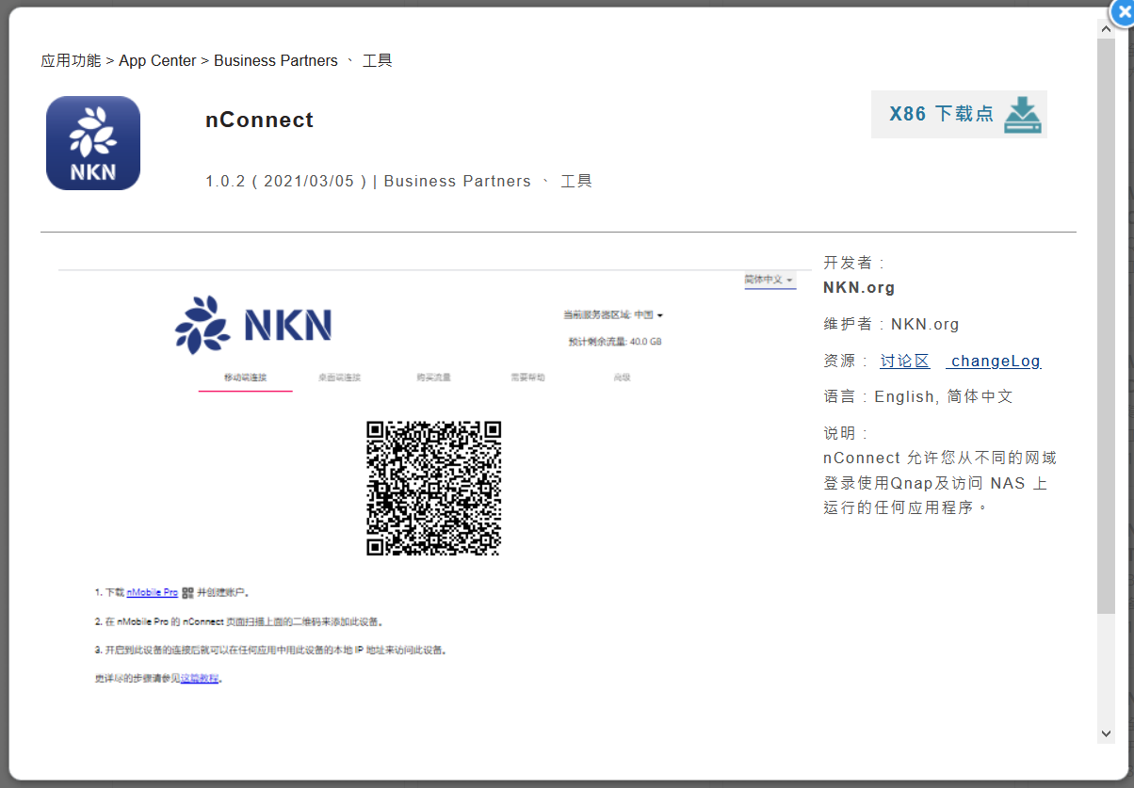Click the NKN logo in the screenshot
Image resolution: width=1134 pixels, height=788 pixels.
pos(253,325)
